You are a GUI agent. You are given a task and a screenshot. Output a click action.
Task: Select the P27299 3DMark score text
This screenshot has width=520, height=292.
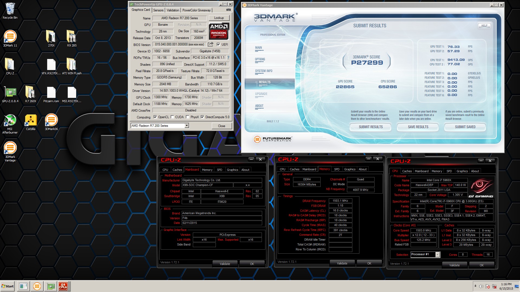[367, 63]
